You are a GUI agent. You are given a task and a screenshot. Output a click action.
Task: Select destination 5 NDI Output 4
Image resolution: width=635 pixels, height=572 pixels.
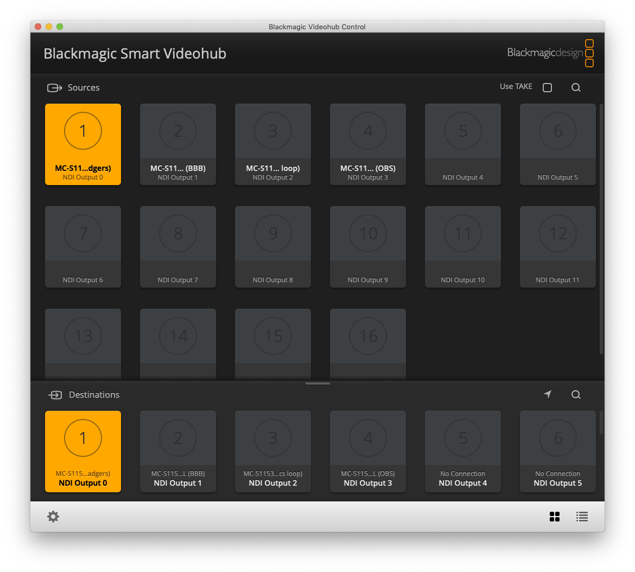click(x=463, y=452)
